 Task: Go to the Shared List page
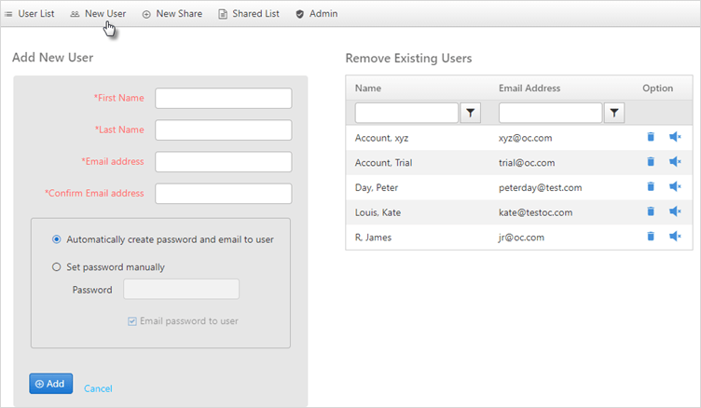pos(249,14)
